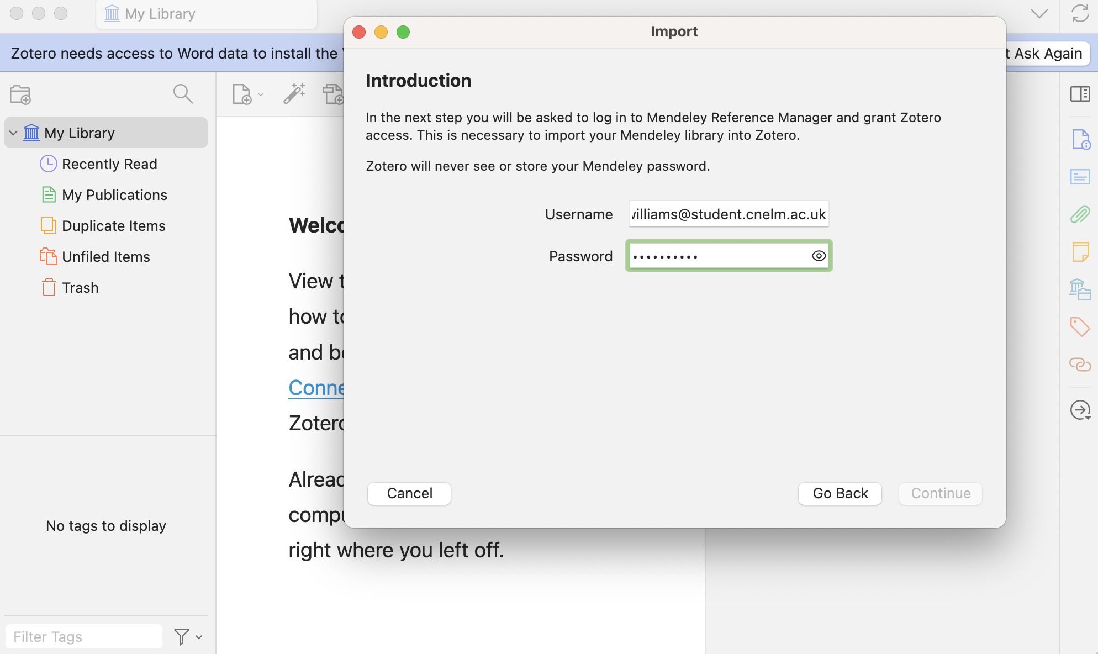Toggle the item pane layout icon
This screenshot has width=1098, height=654.
[x=1080, y=94]
